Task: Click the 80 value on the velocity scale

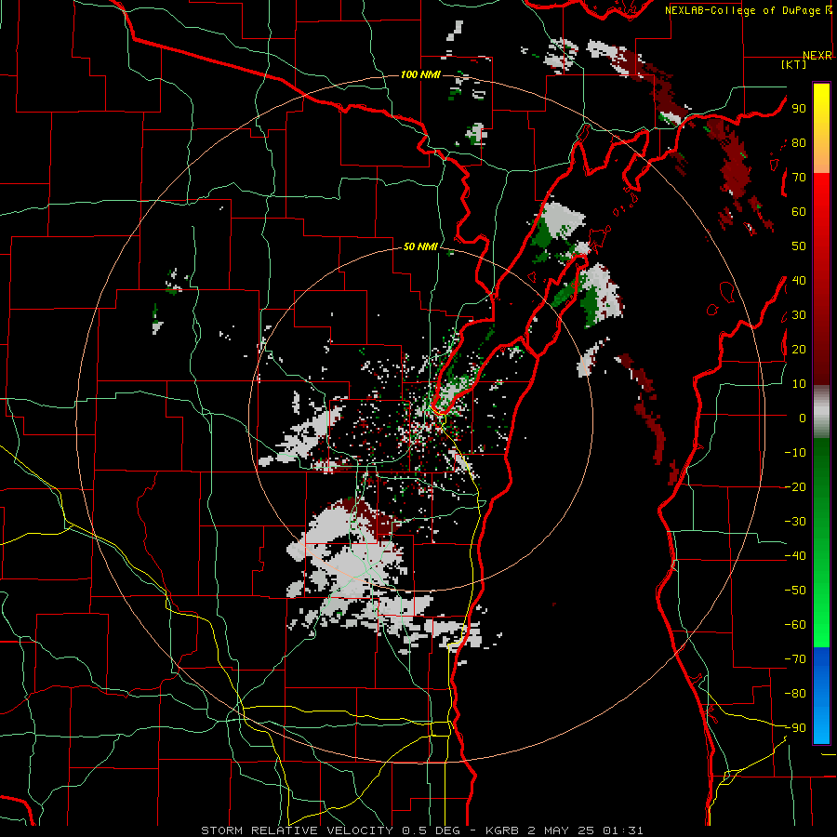Action: pos(799,142)
